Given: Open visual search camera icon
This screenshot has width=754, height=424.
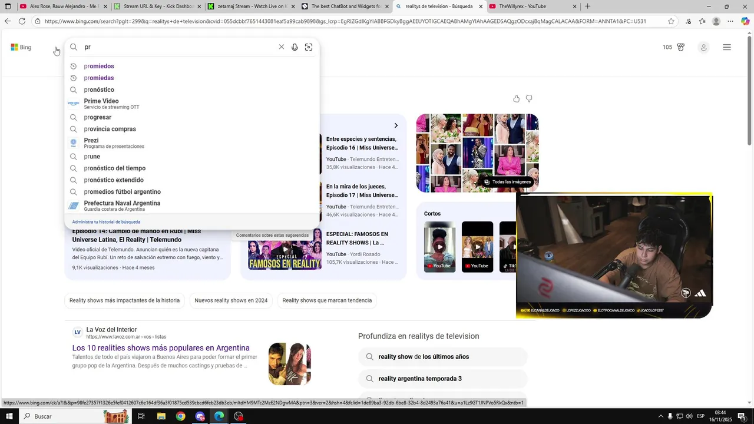Looking at the screenshot, I should pos(309,47).
